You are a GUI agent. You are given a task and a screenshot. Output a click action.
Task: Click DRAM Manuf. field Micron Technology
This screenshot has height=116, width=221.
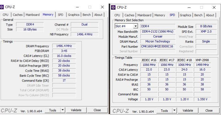tap(158, 41)
